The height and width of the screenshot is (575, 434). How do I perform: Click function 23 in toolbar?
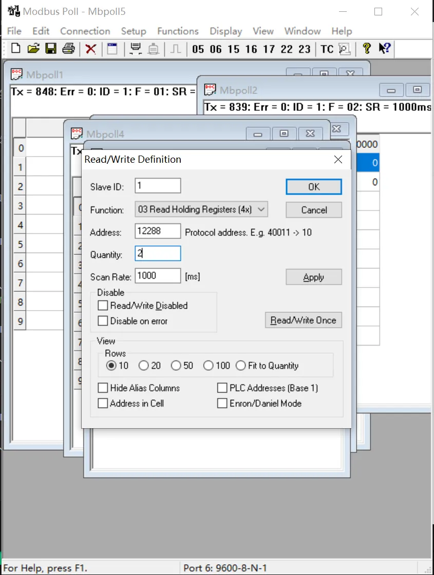point(305,49)
